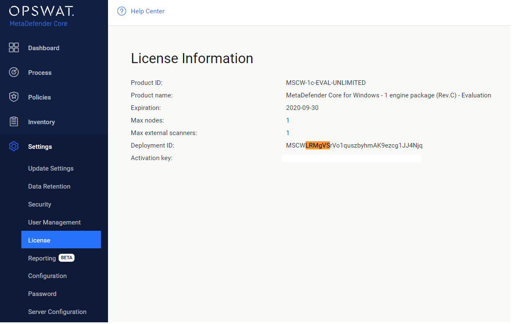Click the License Information heading

tap(192, 58)
